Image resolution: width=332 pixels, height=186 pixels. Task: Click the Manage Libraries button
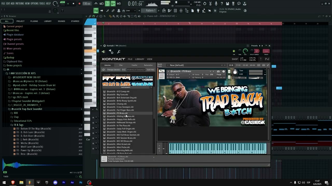point(114,70)
